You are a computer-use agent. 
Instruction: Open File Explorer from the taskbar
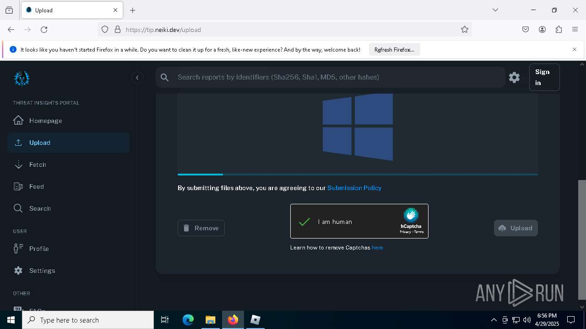coord(210,320)
